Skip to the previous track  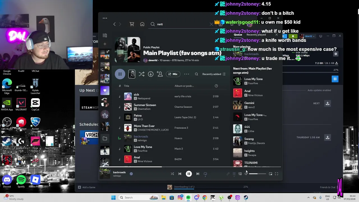(x=180, y=174)
